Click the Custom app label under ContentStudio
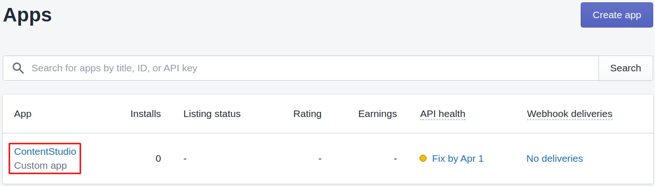 pyautogui.click(x=41, y=165)
